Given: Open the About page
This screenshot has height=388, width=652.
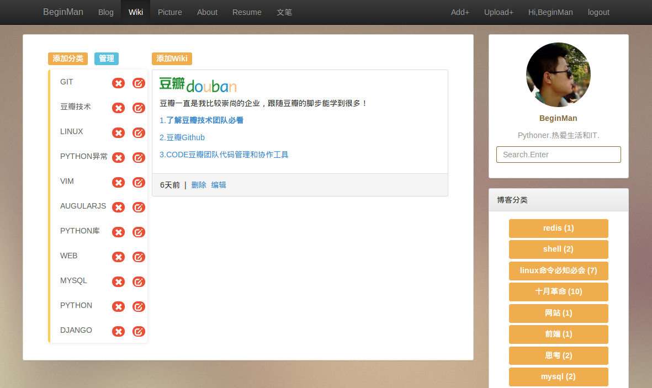Looking at the screenshot, I should pyautogui.click(x=207, y=13).
